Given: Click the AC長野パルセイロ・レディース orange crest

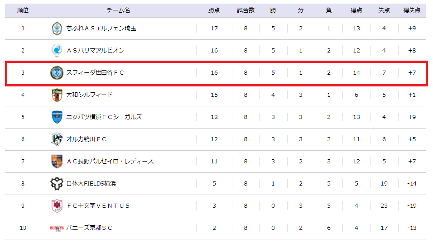Looking at the screenshot, I should click(57, 162).
